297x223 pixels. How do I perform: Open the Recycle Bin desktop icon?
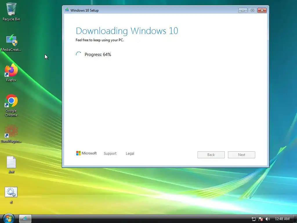click(11, 12)
